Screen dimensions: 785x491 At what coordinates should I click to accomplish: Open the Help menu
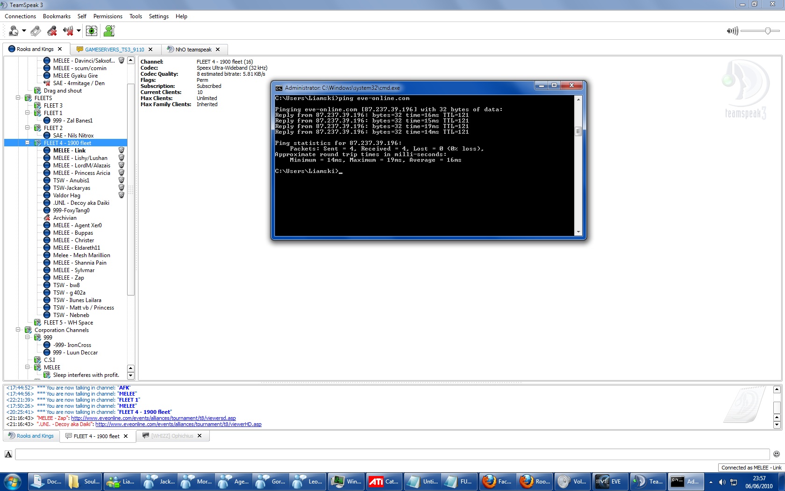(181, 16)
